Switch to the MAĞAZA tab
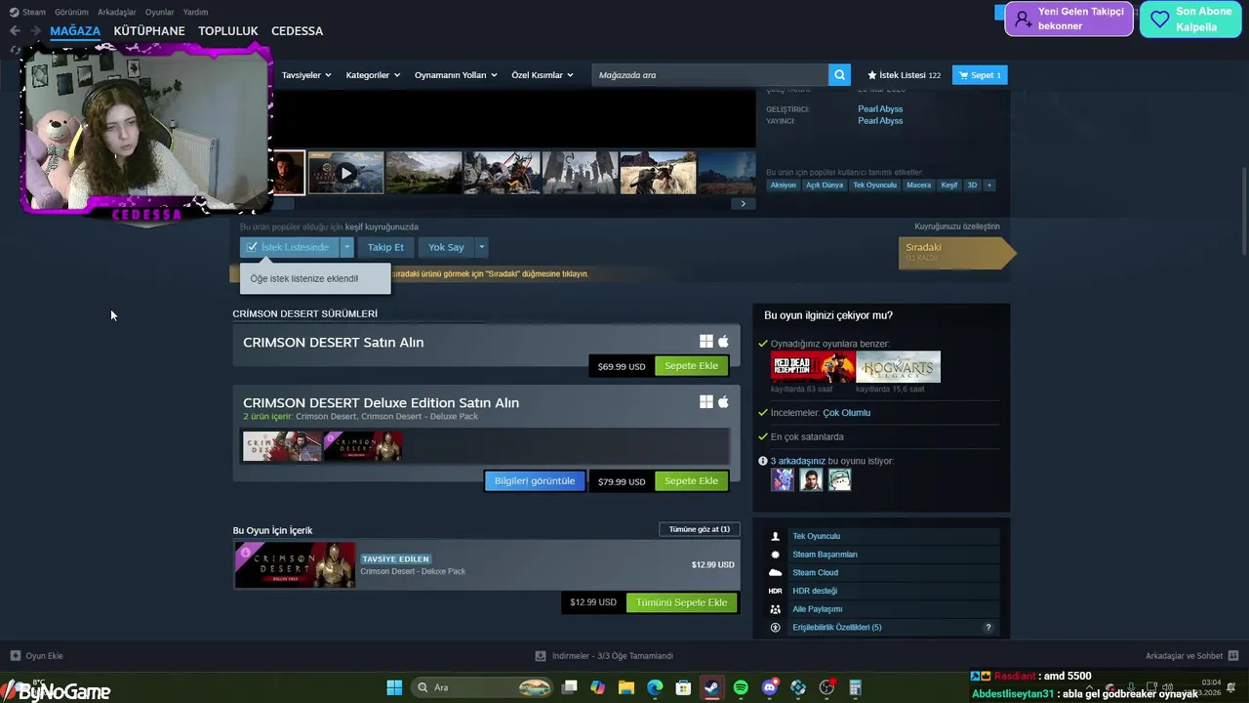The image size is (1249, 703). tap(75, 31)
